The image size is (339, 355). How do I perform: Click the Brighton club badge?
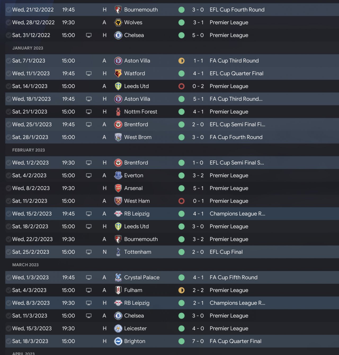[x=118, y=341]
